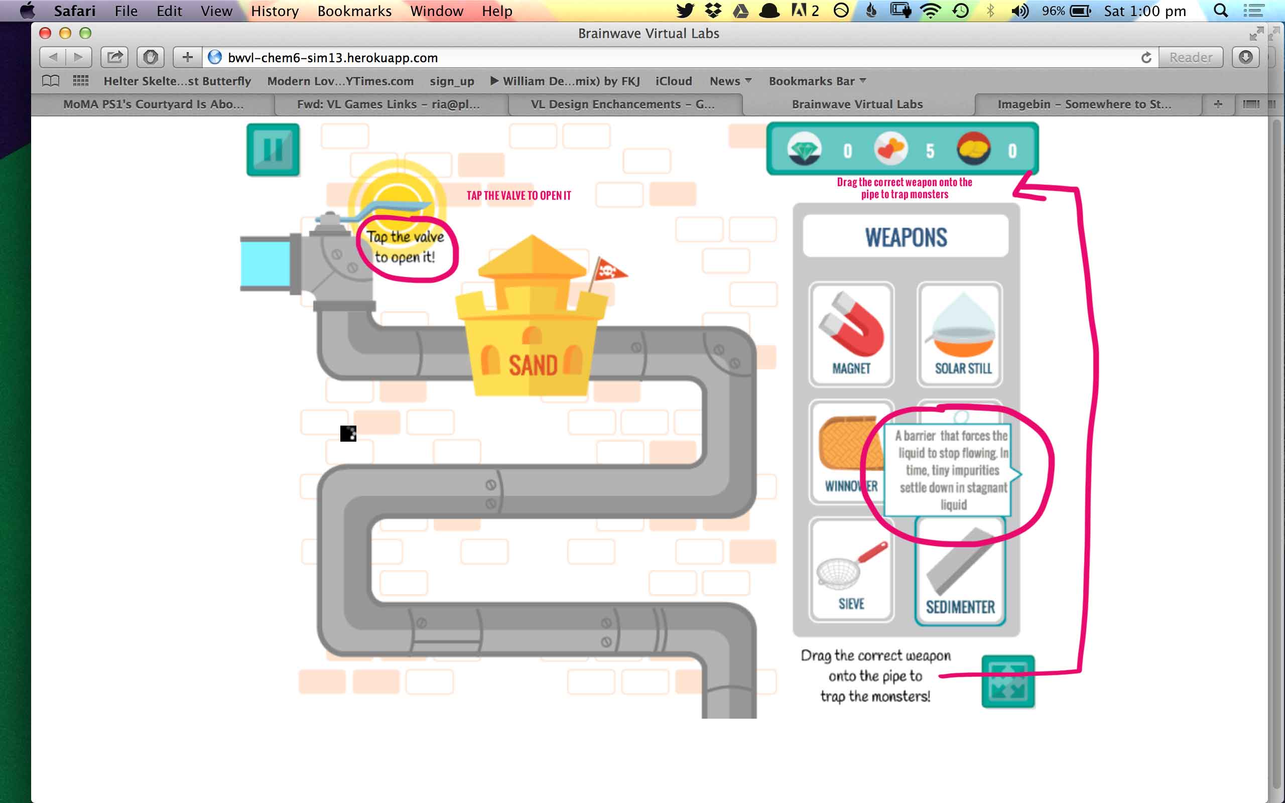Open the sign_up bookmark

click(452, 81)
